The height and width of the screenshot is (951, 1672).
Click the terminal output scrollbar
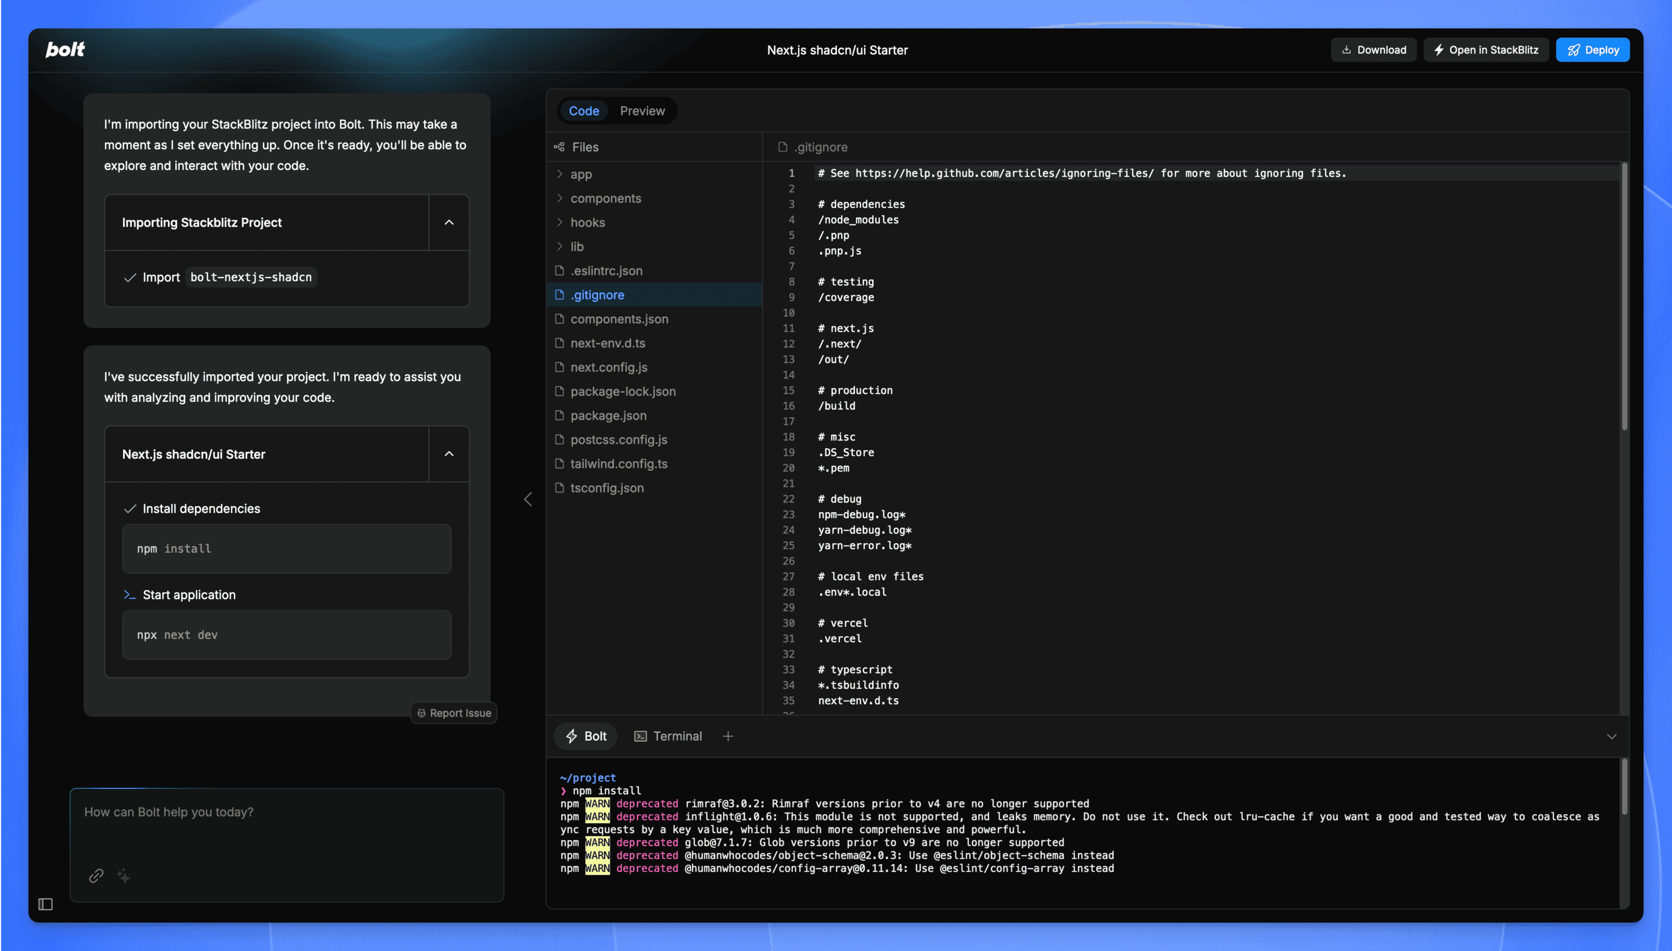tap(1624, 786)
